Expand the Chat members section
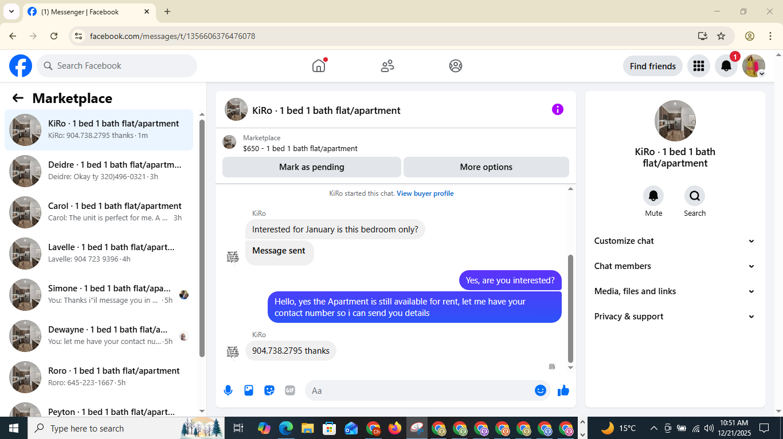 point(675,266)
